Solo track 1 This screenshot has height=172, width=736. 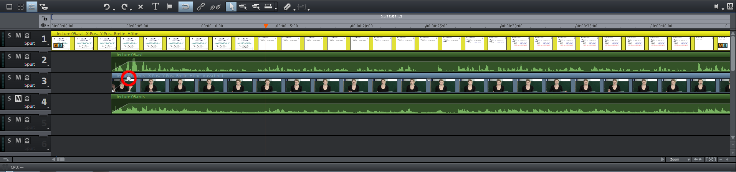[x=9, y=35]
